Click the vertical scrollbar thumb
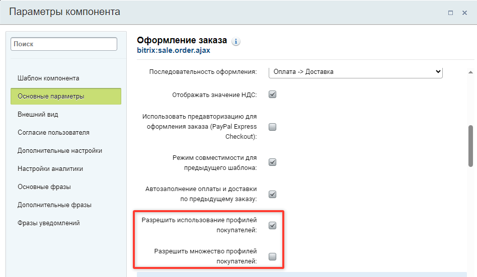The image size is (477, 277). coord(470,146)
